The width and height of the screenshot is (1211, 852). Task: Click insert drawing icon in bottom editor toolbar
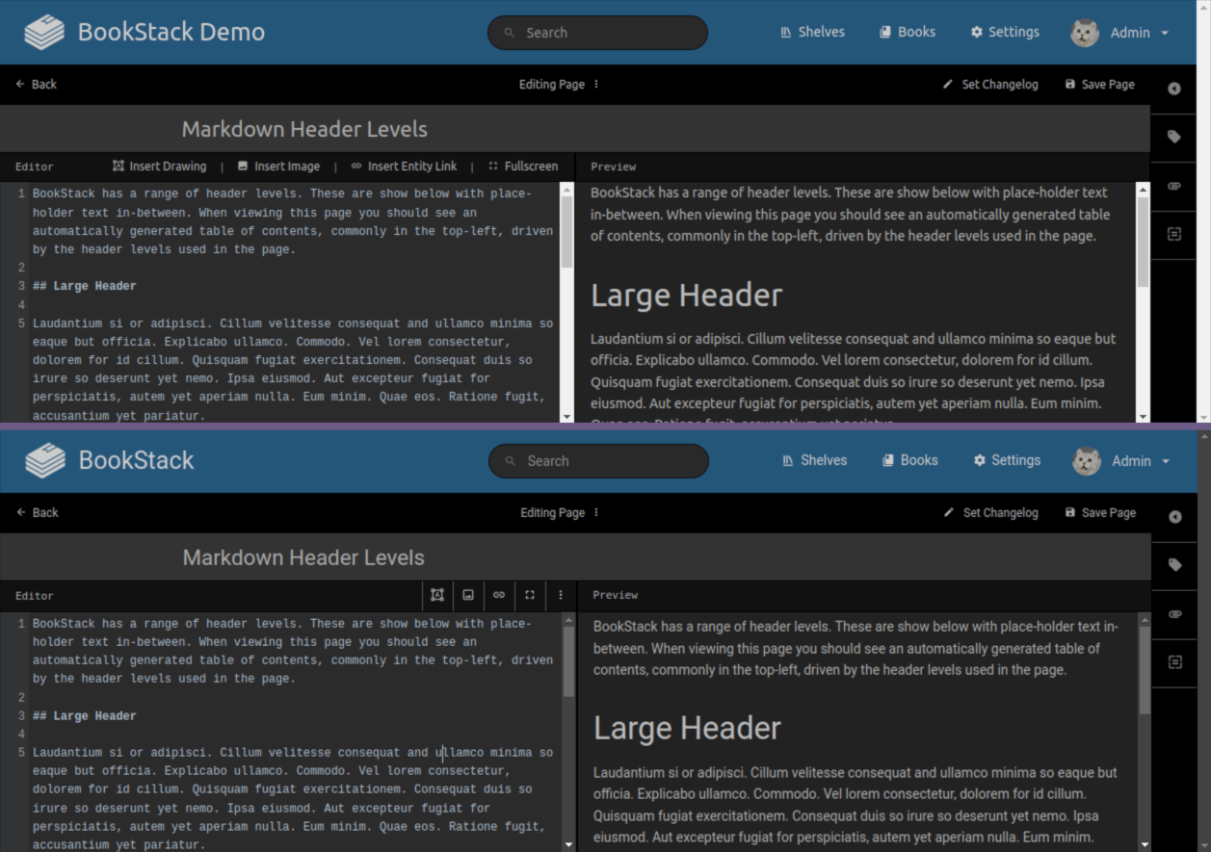click(x=437, y=595)
